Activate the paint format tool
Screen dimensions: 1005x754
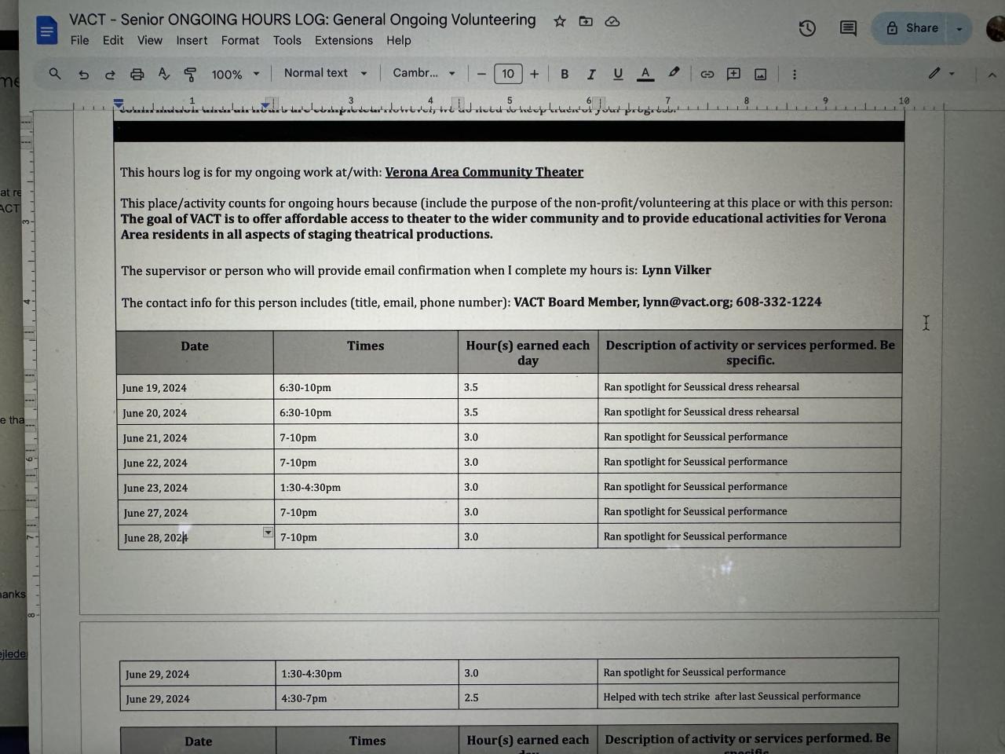point(190,75)
